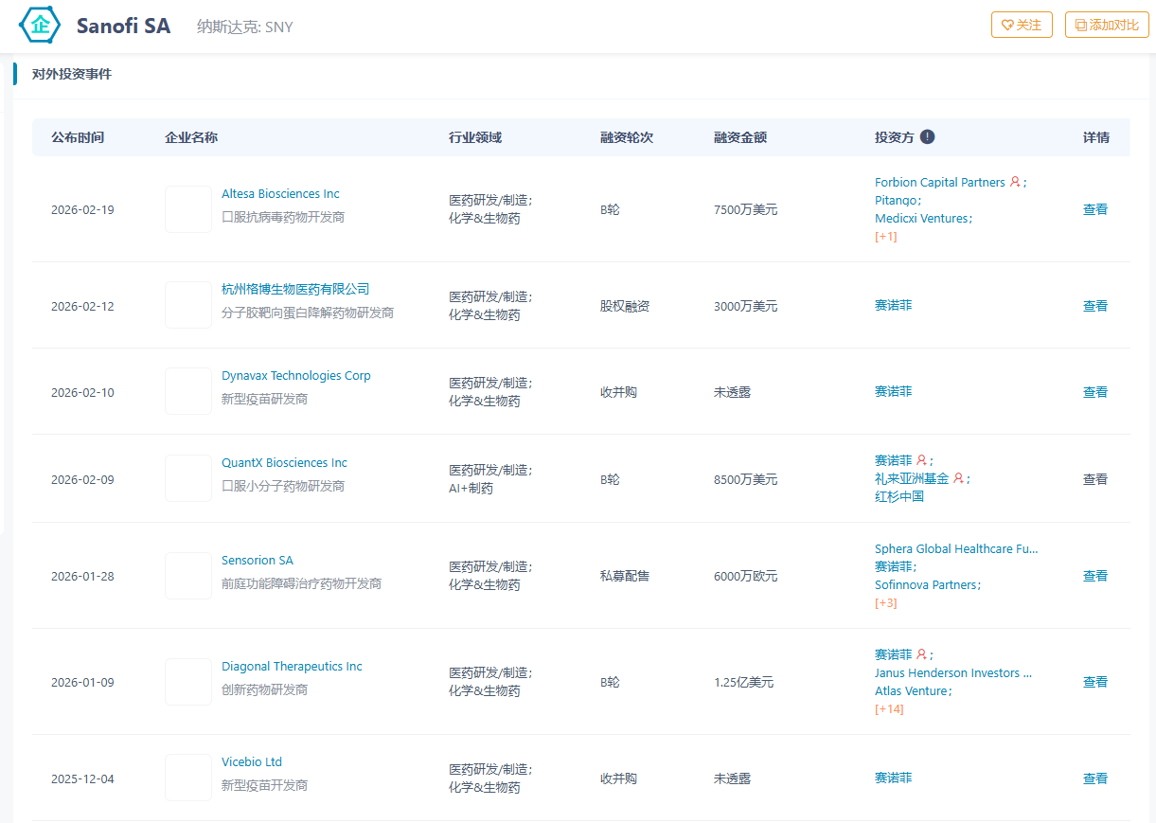Toggle follow with the 关注 heart button
The image size is (1156, 823).
coord(1022,25)
